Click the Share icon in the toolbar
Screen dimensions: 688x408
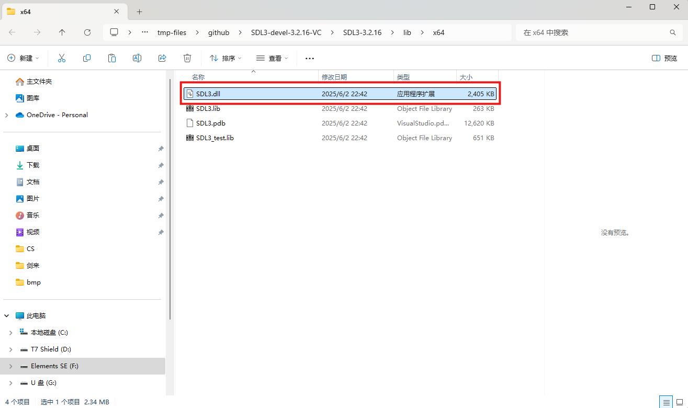(x=162, y=58)
